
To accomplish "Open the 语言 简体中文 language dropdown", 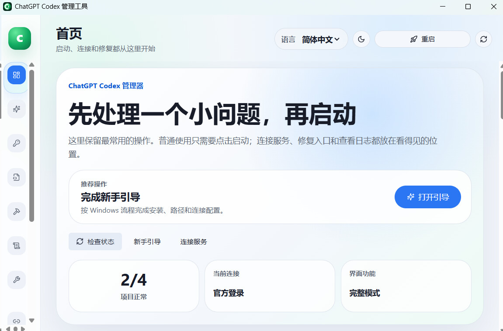I will point(311,39).
